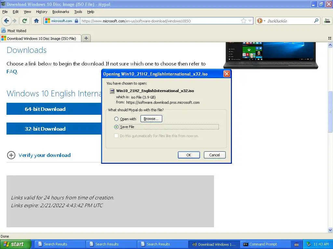Viewport: 333px width, 249px height.
Task: Toggle Do this automatically checkbox
Action: [116, 136]
